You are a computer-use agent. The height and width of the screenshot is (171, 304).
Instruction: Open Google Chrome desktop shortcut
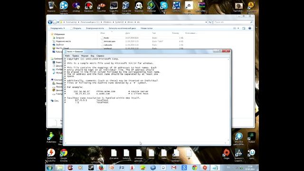[x=64, y=155]
